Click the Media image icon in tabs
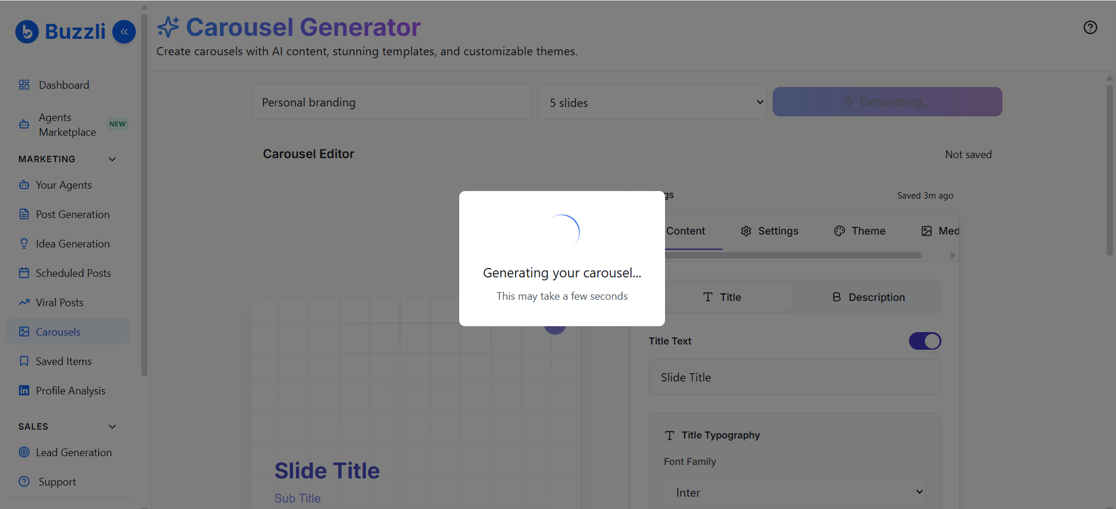 [x=927, y=231]
